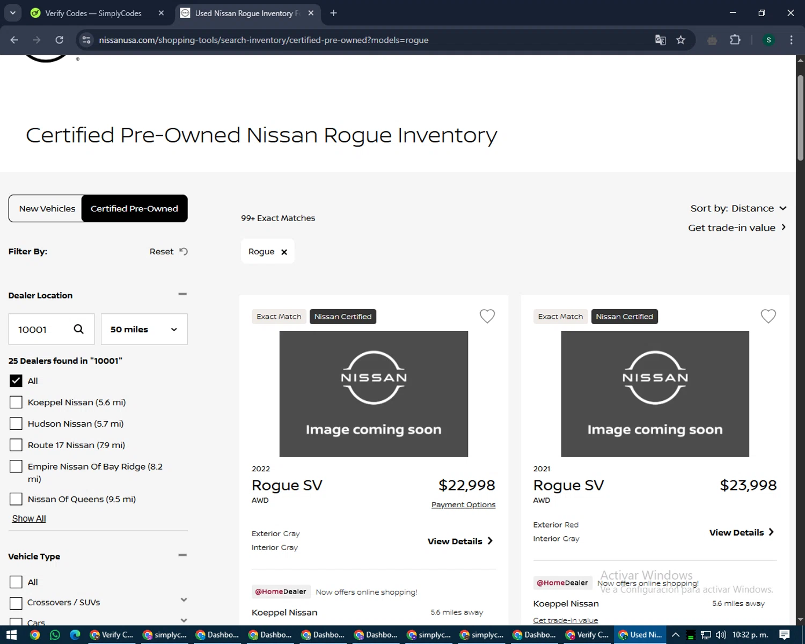805x644 pixels.
Task: View Details of the $23,998 Rogue SV
Action: pos(742,532)
